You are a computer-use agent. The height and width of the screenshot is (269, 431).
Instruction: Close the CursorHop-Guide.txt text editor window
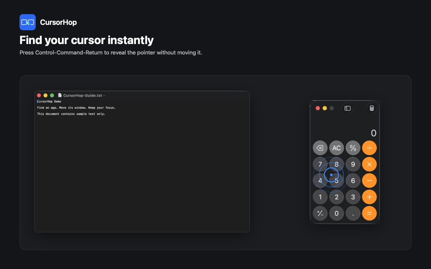[39, 95]
